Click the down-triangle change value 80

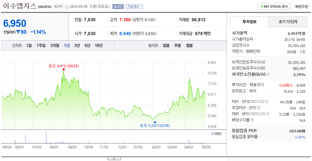[22, 32]
